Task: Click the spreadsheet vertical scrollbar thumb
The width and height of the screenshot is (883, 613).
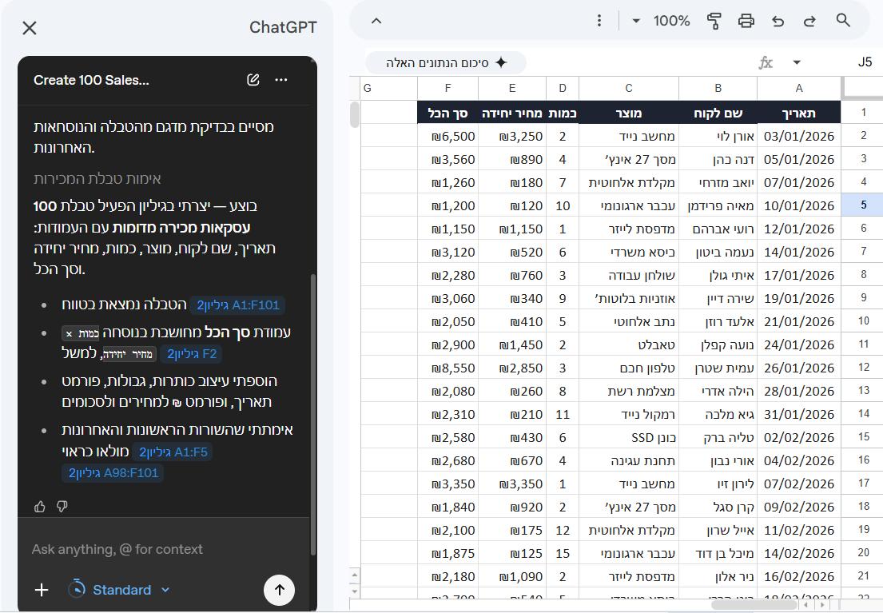Action: tap(354, 113)
